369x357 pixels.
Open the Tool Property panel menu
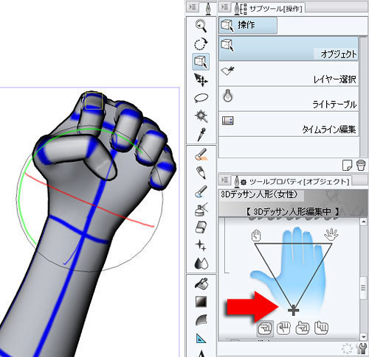tap(224, 180)
